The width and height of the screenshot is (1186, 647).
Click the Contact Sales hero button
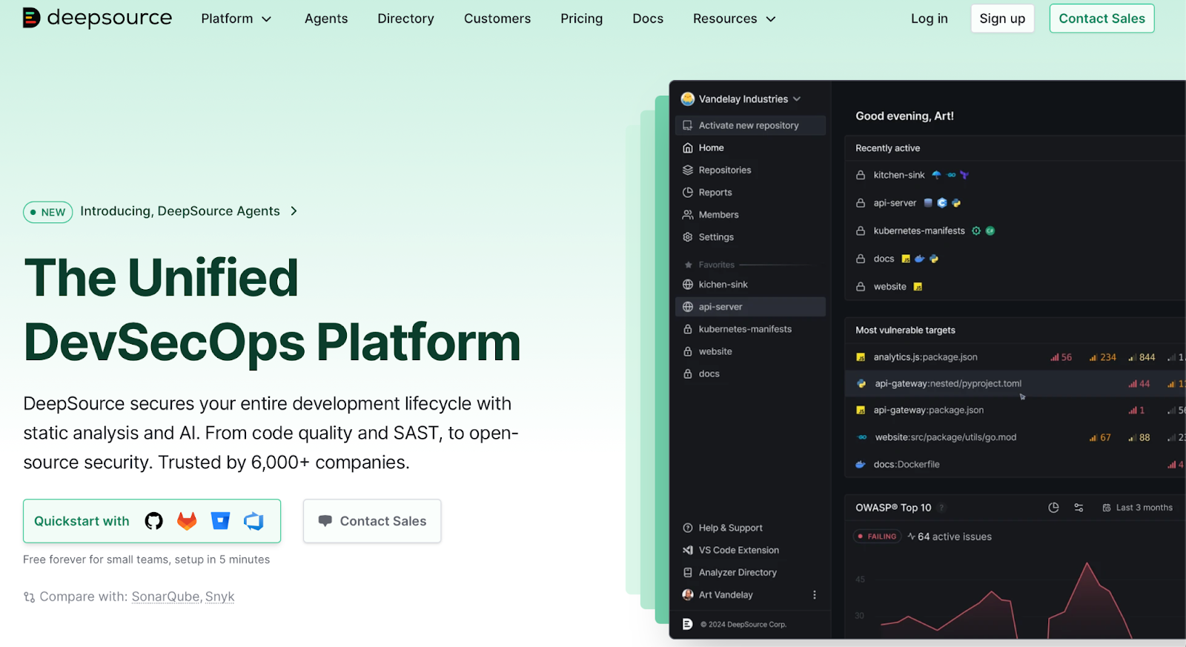pos(372,521)
